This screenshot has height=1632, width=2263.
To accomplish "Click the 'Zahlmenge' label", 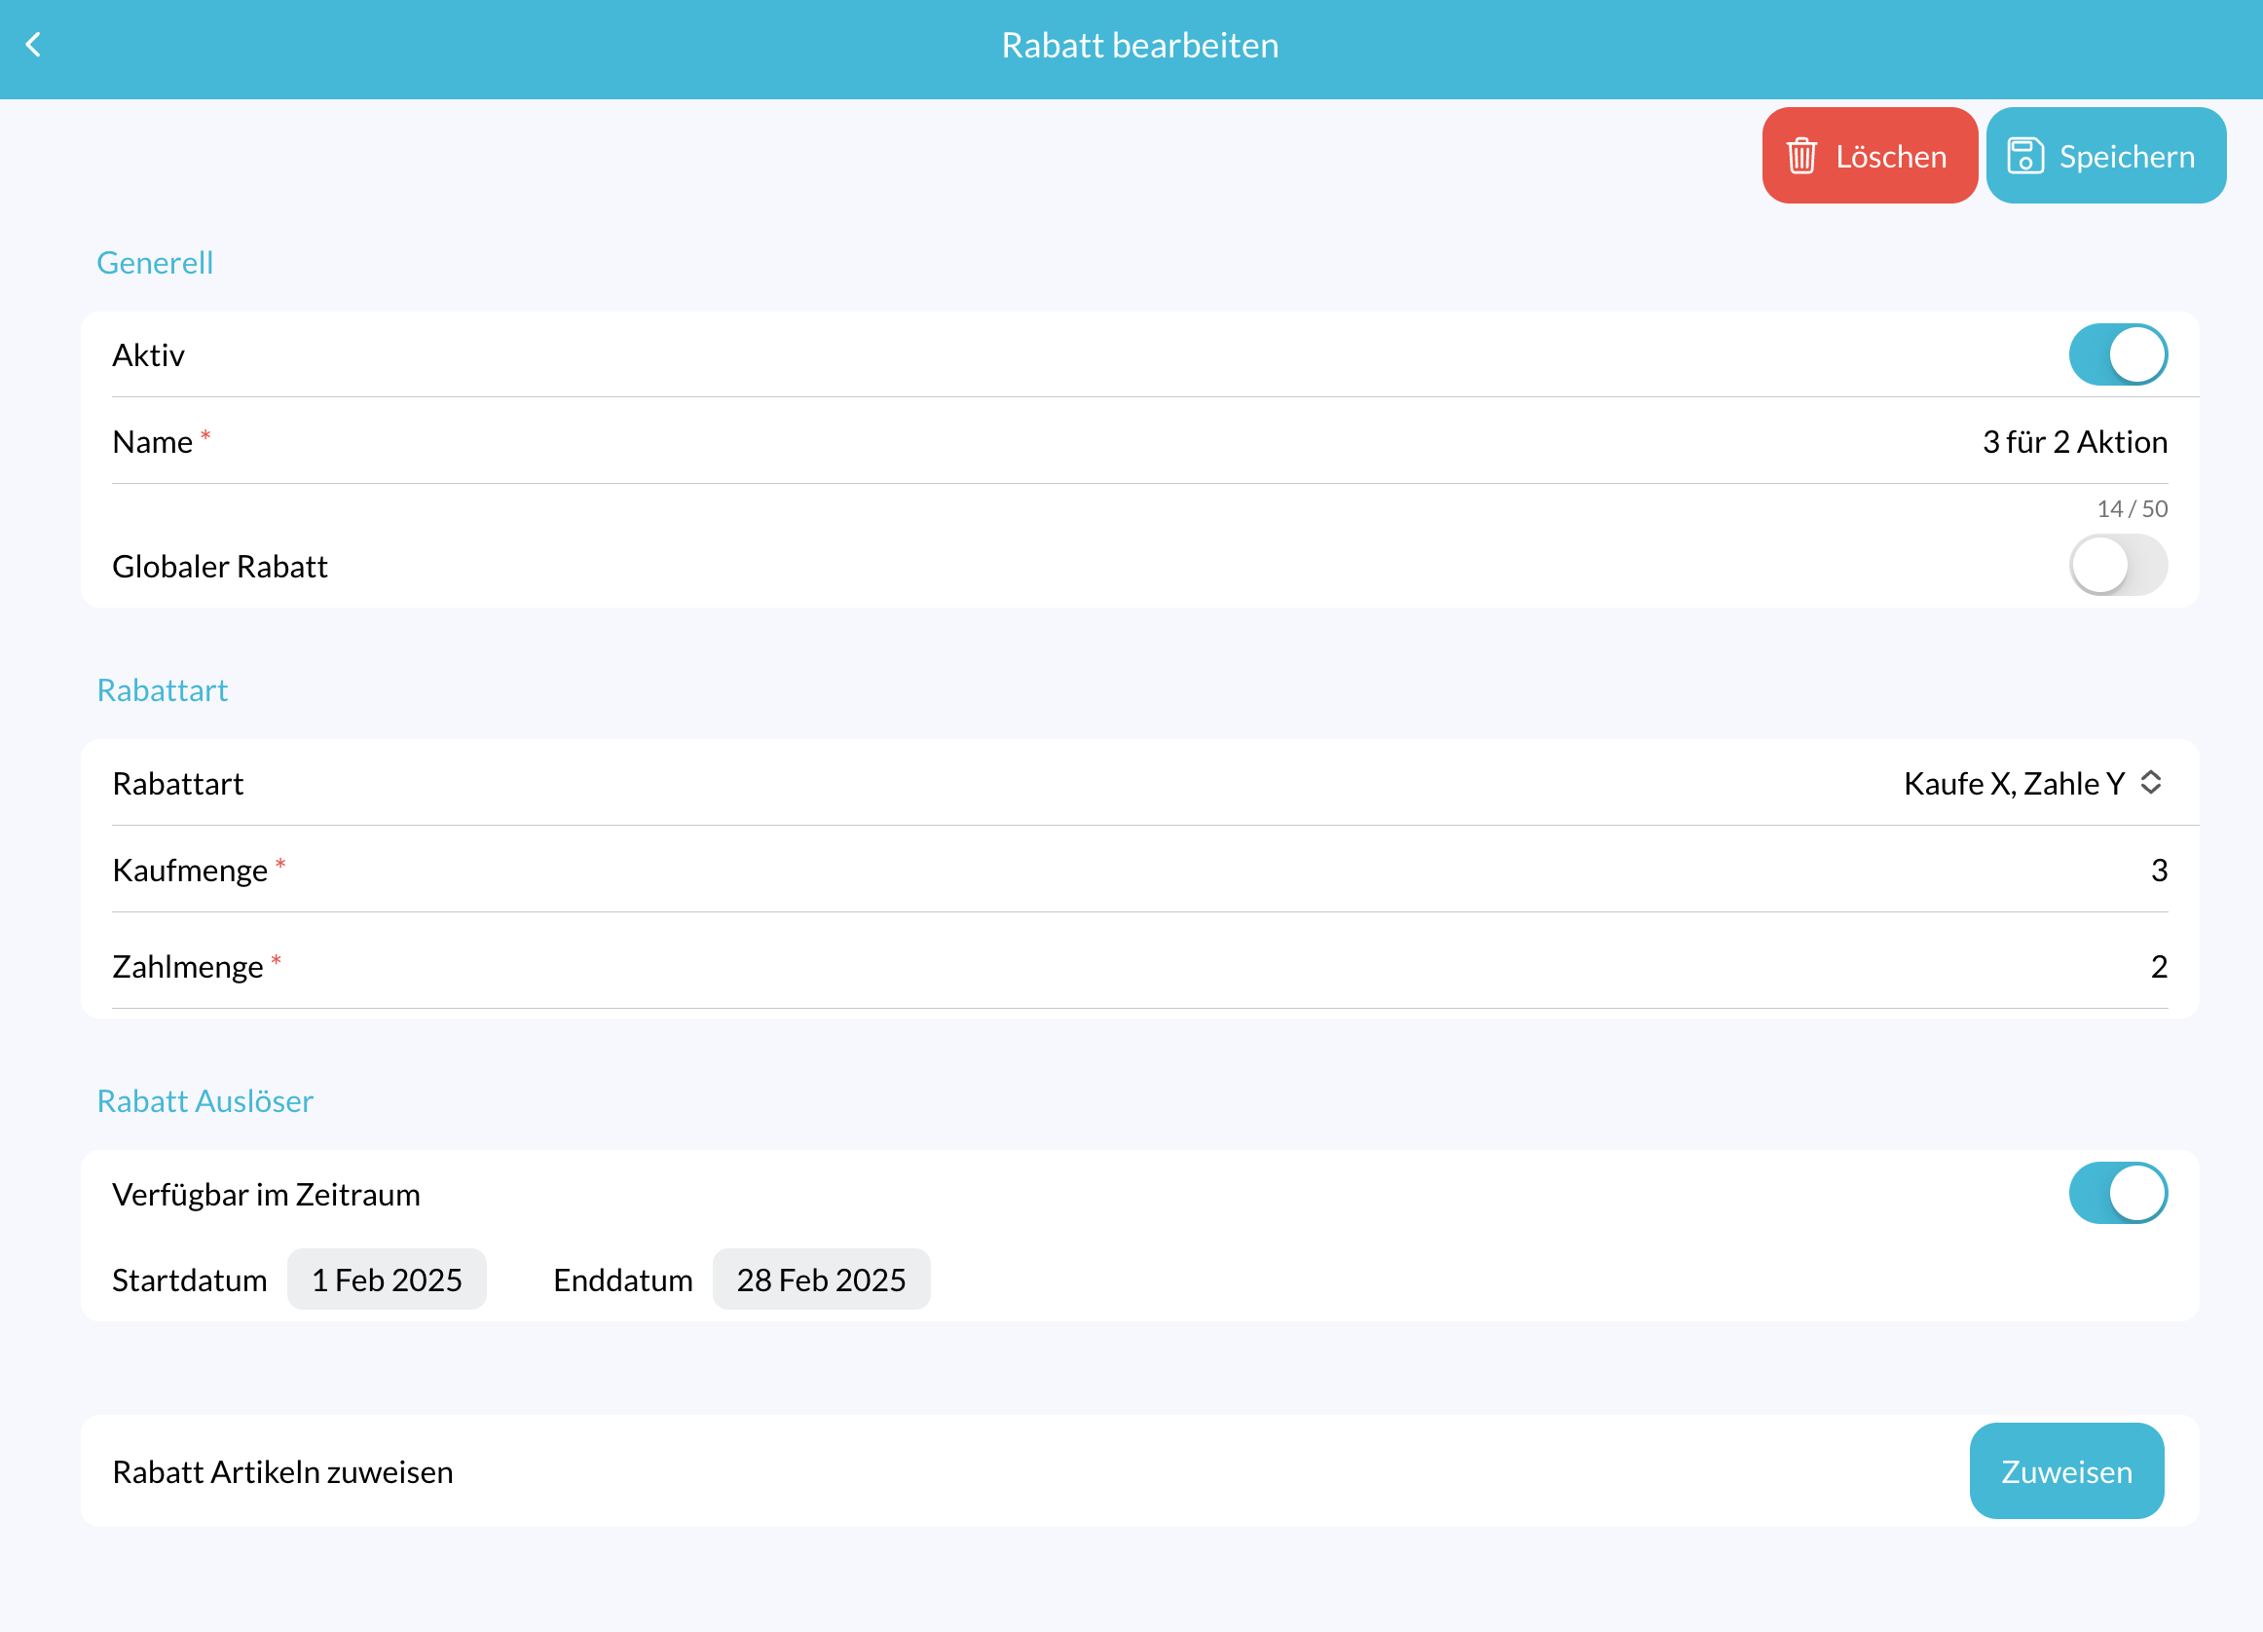I will (188, 966).
